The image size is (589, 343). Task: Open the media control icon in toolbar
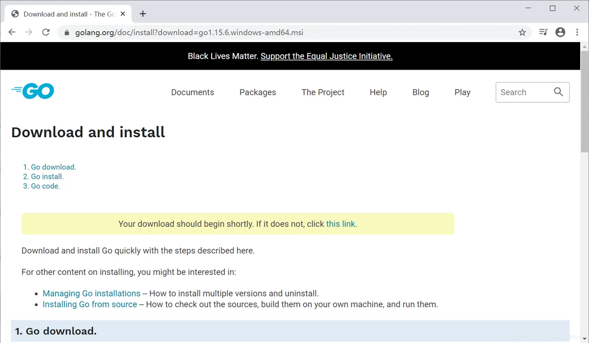pos(543,32)
